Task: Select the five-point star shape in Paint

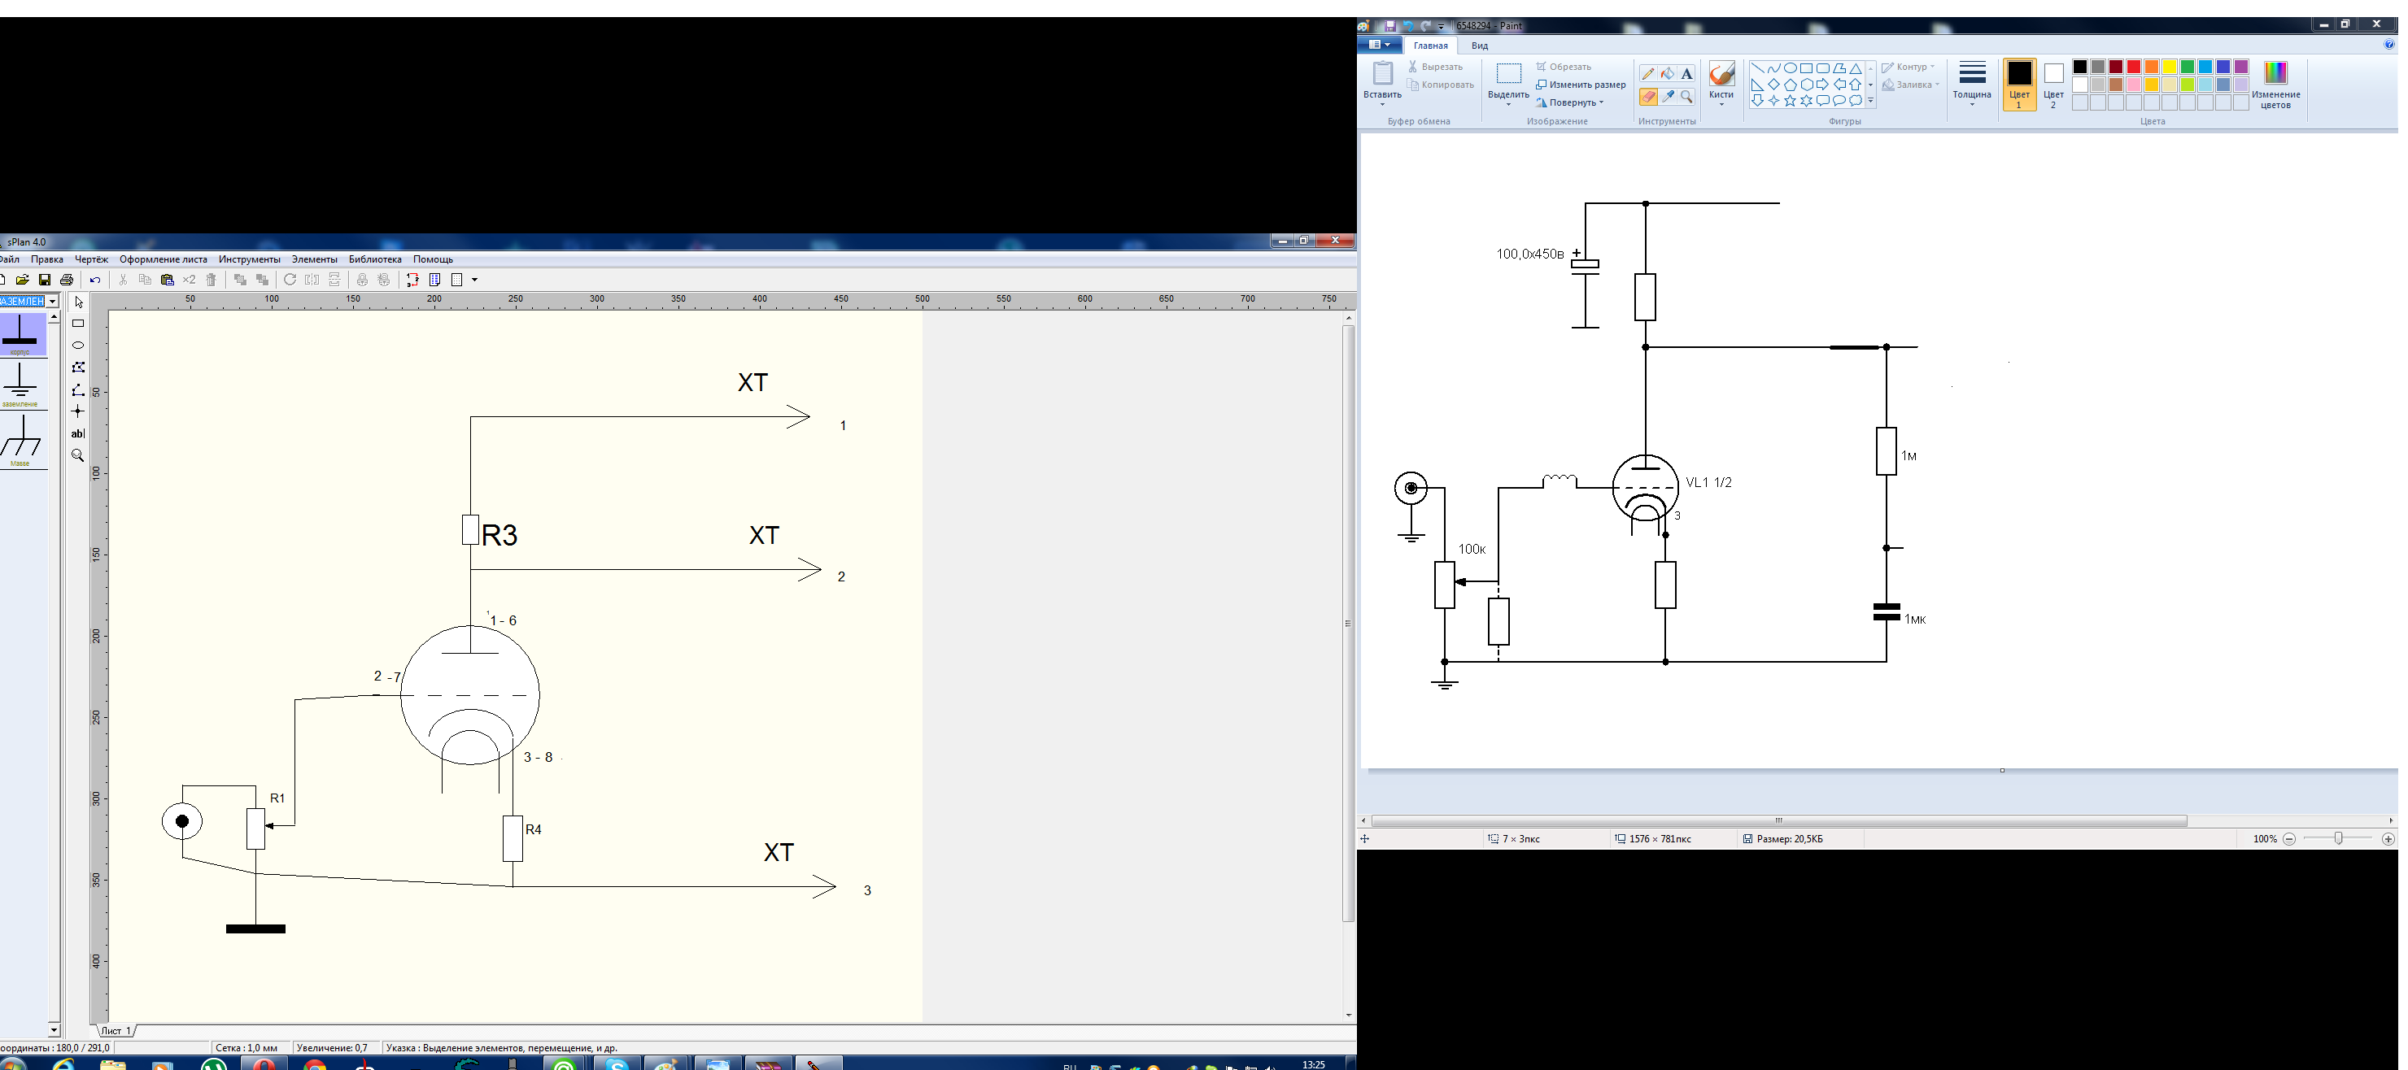Action: (1790, 101)
